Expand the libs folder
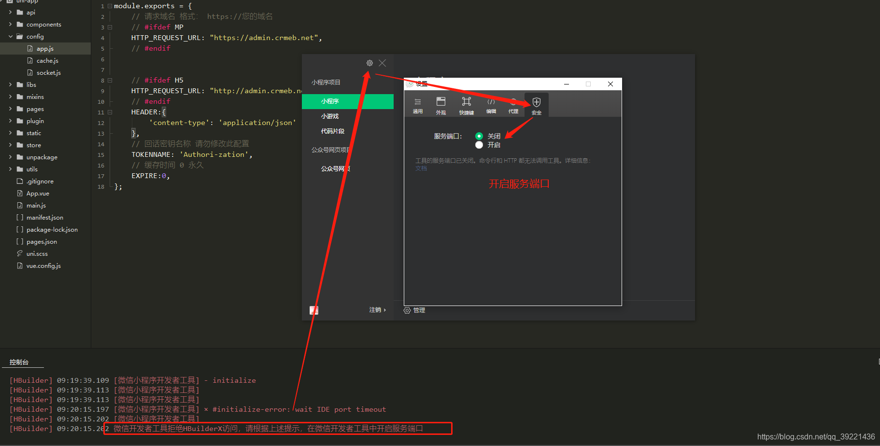Image resolution: width=880 pixels, height=446 pixels. [x=10, y=85]
